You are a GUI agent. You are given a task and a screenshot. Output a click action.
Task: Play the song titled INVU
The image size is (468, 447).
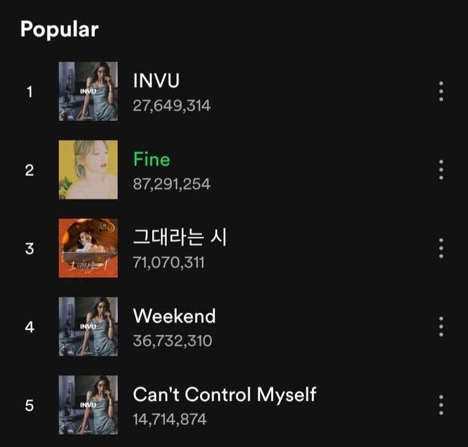156,81
